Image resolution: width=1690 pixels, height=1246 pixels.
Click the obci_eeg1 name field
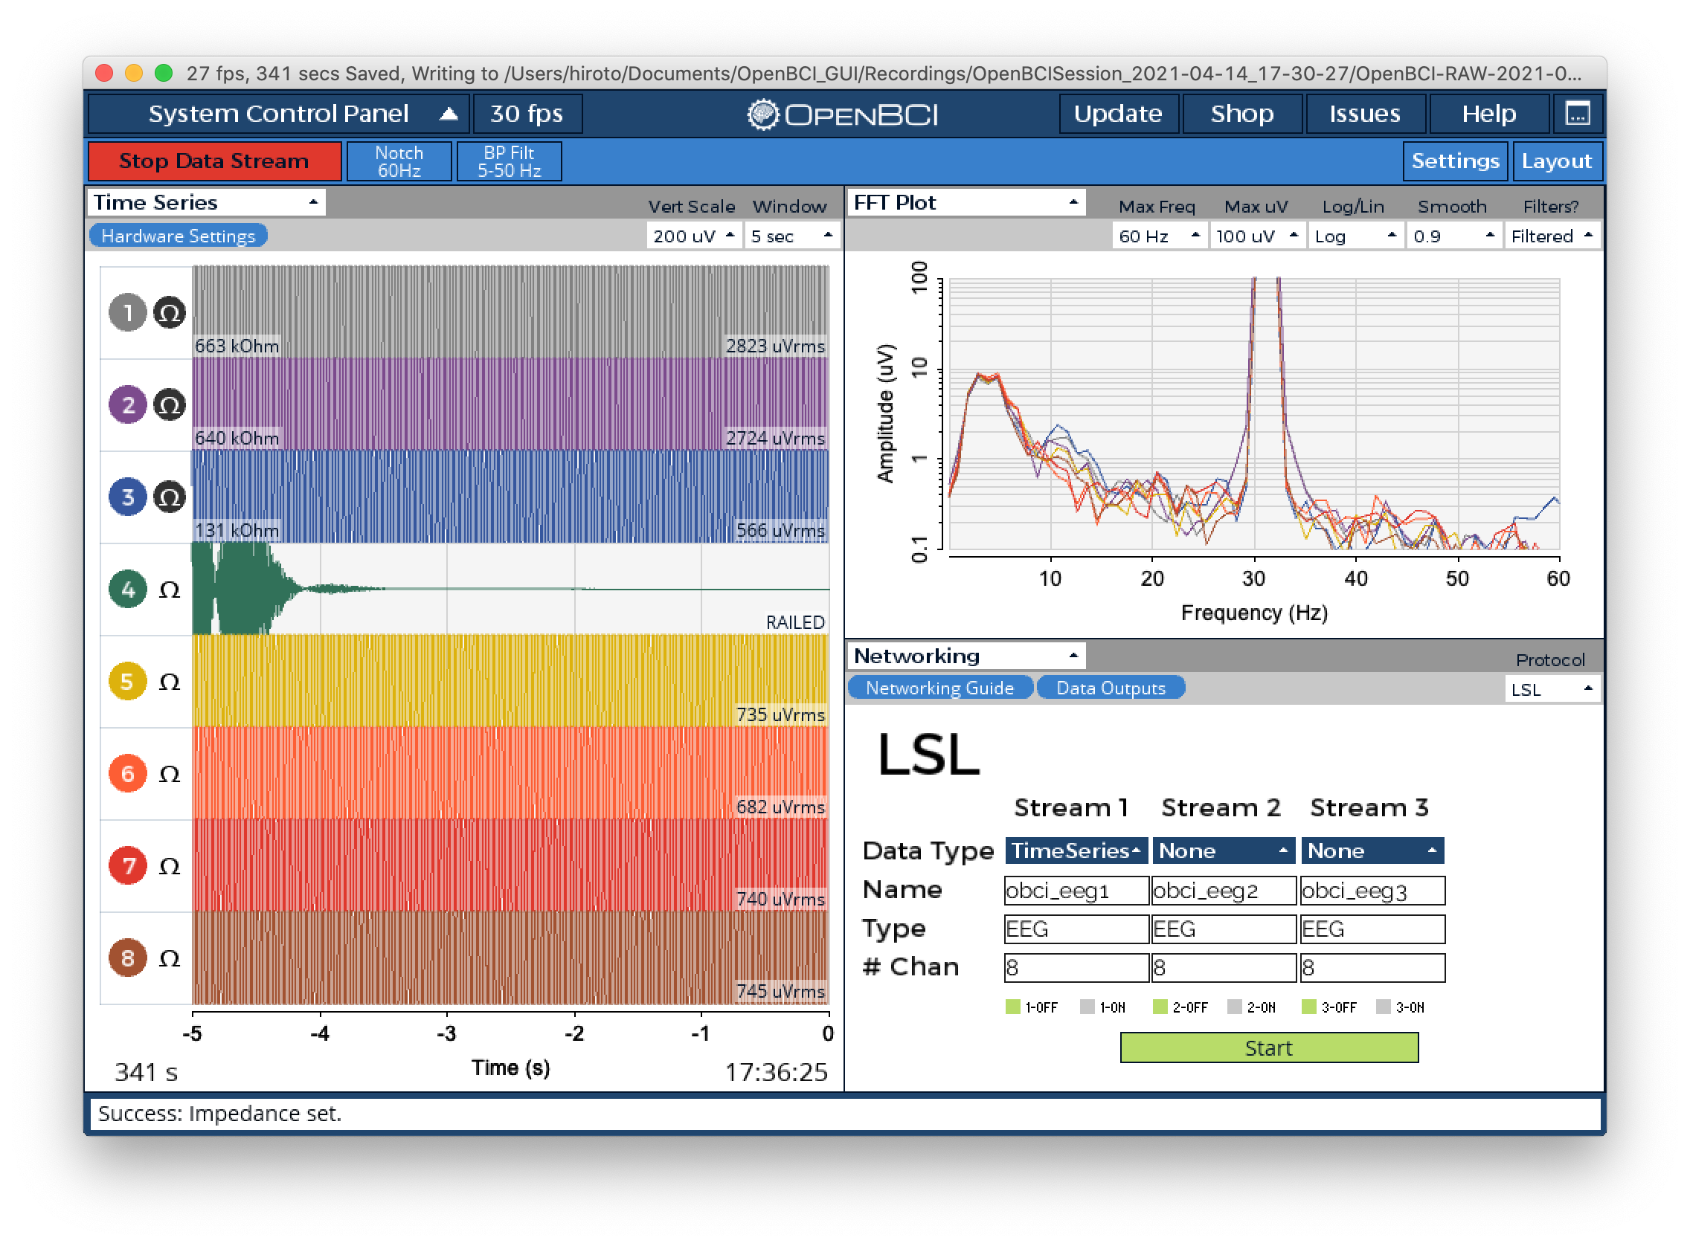(1076, 891)
